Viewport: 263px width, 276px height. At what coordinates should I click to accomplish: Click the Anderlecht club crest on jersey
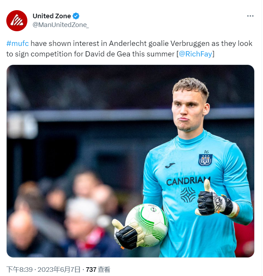point(205,160)
